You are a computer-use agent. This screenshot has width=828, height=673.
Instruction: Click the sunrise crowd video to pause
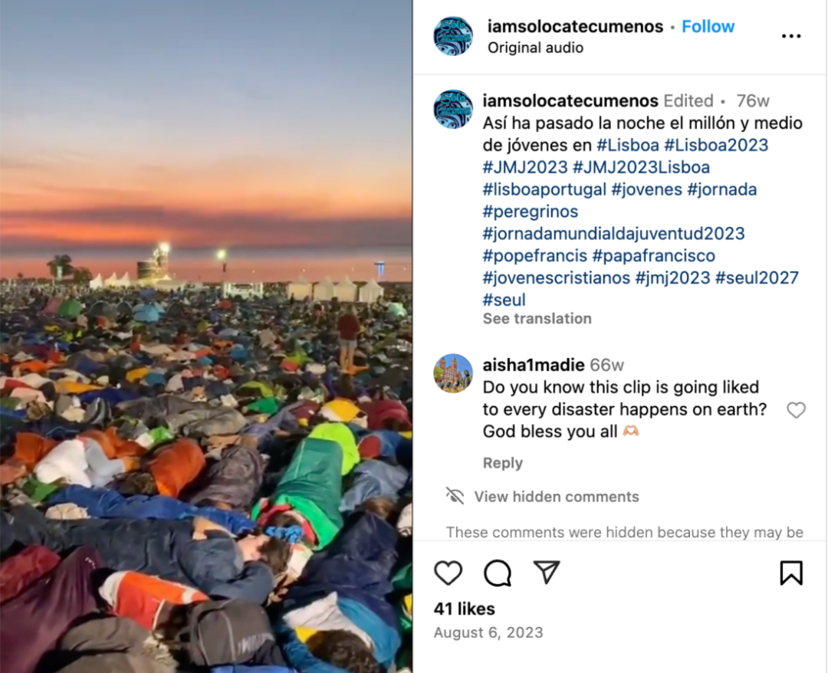pyautogui.click(x=206, y=336)
